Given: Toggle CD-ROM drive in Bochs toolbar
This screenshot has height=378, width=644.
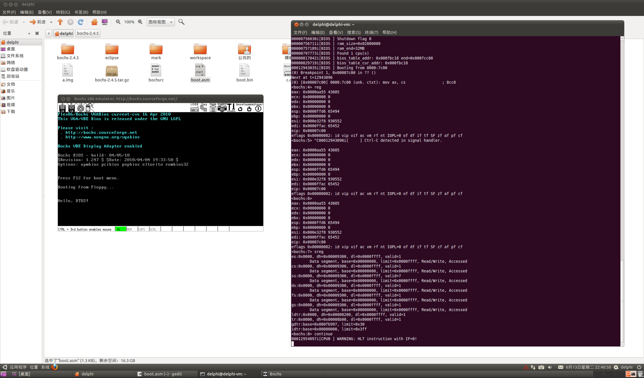Looking at the screenshot, I should (x=81, y=108).
